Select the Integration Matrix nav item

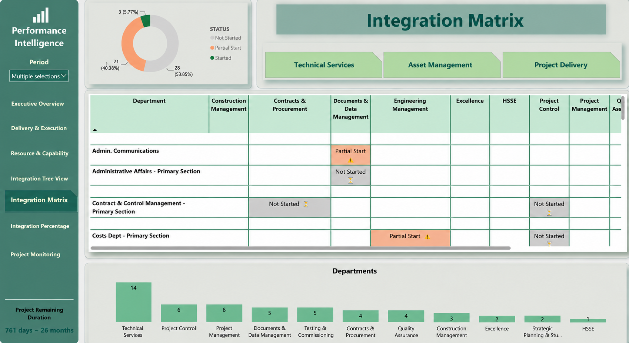point(41,201)
